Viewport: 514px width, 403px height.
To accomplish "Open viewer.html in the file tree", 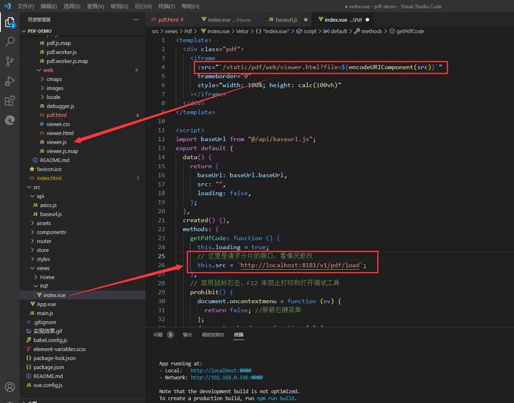I will click(x=82, y=133).
